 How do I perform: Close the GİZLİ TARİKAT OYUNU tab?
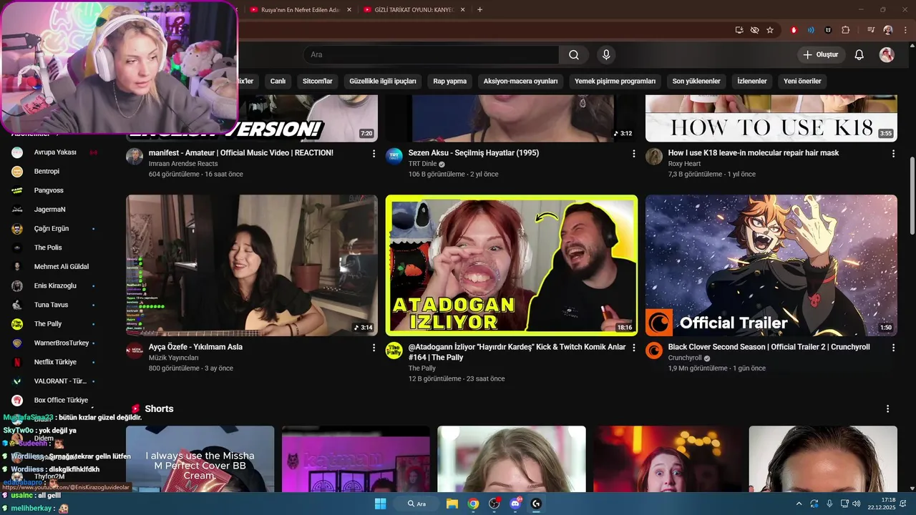click(x=463, y=10)
